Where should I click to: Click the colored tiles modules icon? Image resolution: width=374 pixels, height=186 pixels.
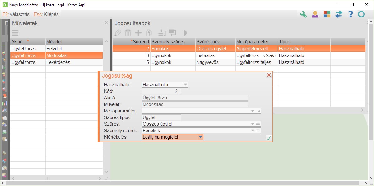[327, 14]
